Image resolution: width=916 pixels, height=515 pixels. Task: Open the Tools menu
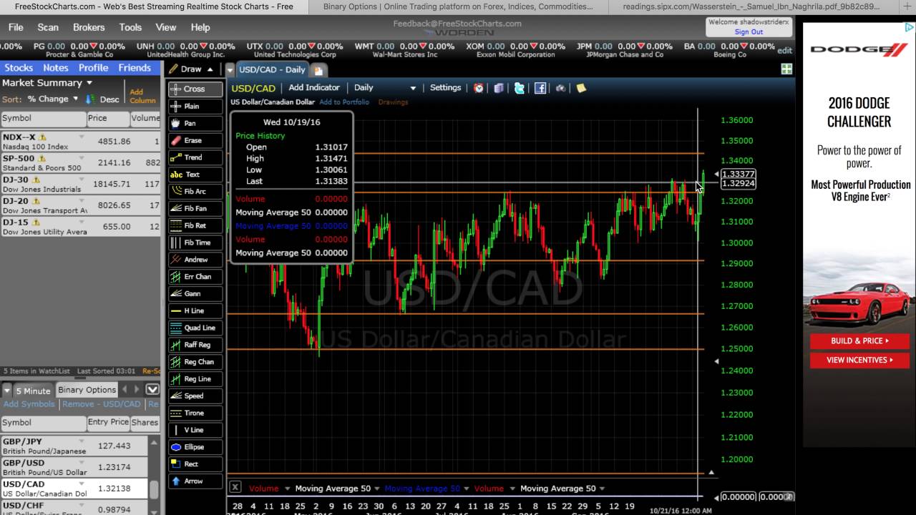click(x=130, y=27)
